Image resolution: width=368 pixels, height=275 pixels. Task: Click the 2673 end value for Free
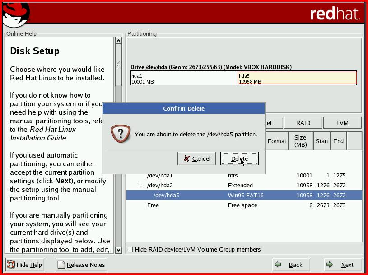(x=340, y=205)
